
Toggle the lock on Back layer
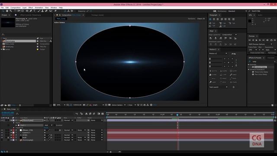pyautogui.click(x=8, y=138)
